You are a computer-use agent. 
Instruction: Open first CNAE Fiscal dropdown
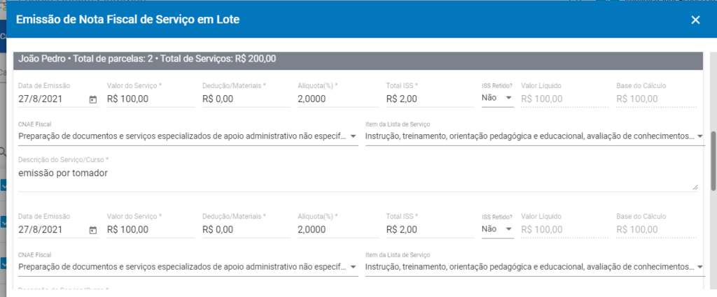(x=188, y=136)
